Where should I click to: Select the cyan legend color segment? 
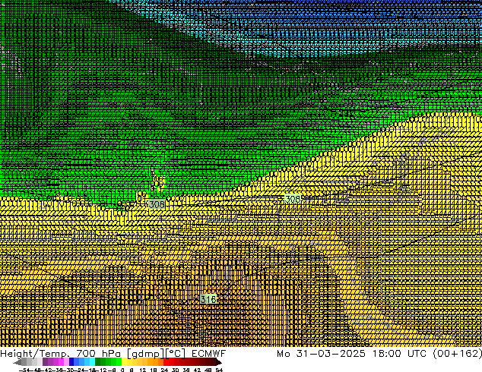point(90,362)
